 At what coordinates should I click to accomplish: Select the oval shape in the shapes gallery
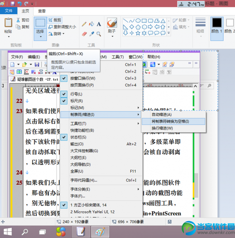click(x=138, y=20)
